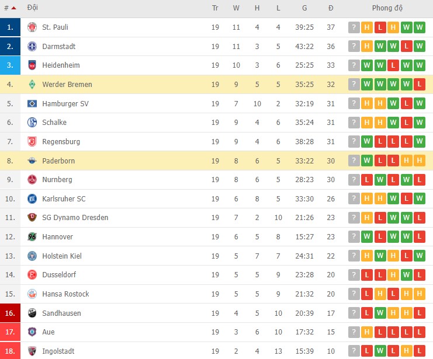Open the SG Dynamo Dresden team link
This screenshot has width=433, height=359.
pyautogui.click(x=75, y=218)
